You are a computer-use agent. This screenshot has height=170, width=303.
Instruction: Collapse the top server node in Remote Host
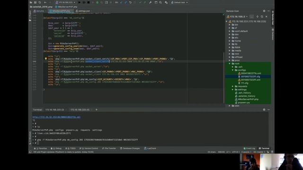pyautogui.click(x=226, y=21)
